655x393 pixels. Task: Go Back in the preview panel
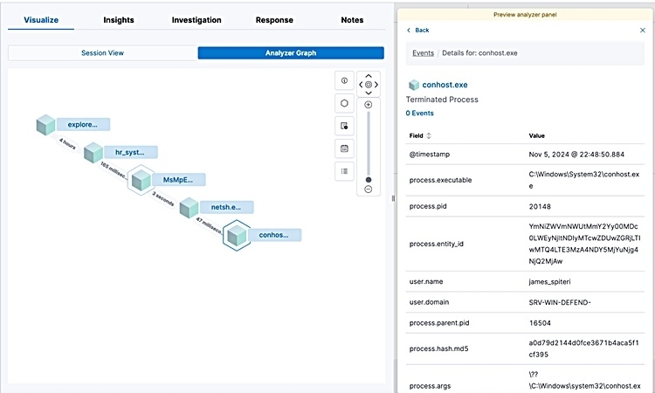(418, 30)
